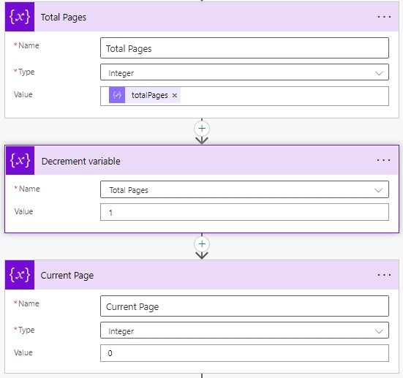Click the Total Pages variable icon

click(20, 17)
